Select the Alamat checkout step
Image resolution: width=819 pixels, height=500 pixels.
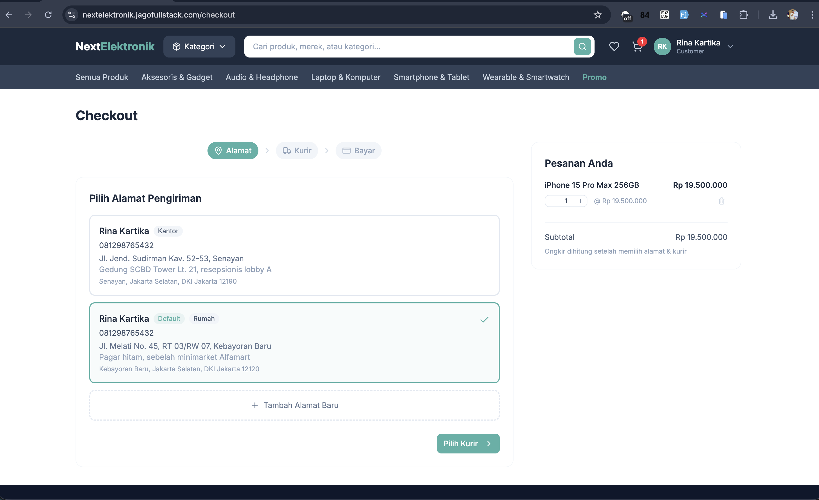point(233,151)
